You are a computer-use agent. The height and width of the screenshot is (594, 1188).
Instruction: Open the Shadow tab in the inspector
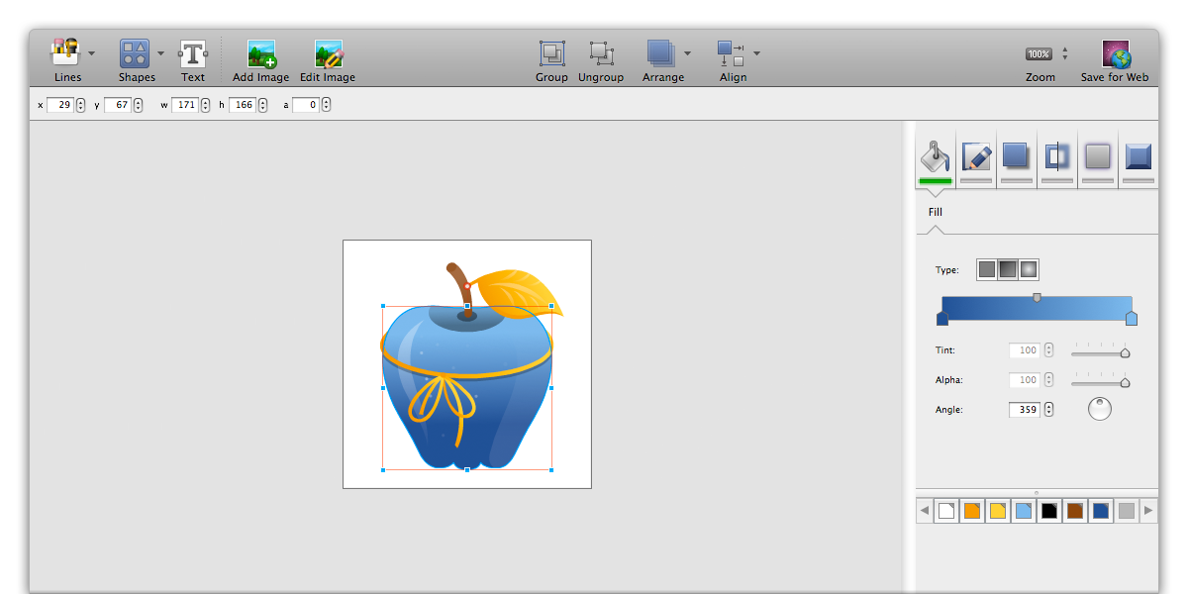tap(1016, 157)
